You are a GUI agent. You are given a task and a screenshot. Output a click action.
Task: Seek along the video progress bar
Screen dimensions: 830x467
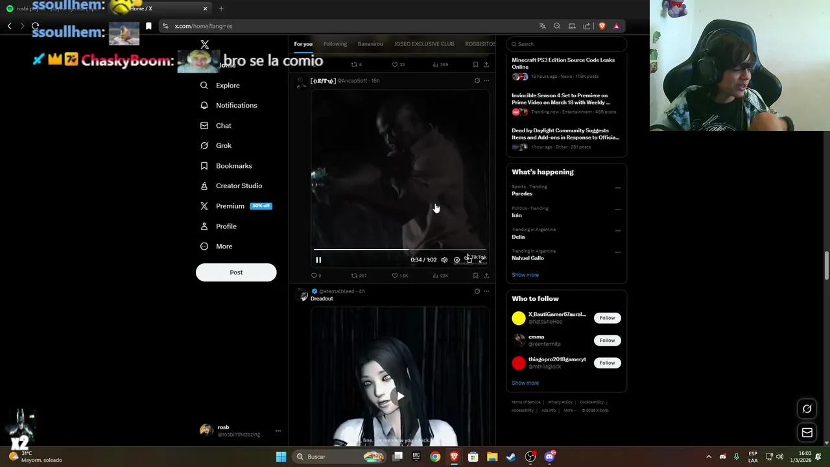[400, 249]
